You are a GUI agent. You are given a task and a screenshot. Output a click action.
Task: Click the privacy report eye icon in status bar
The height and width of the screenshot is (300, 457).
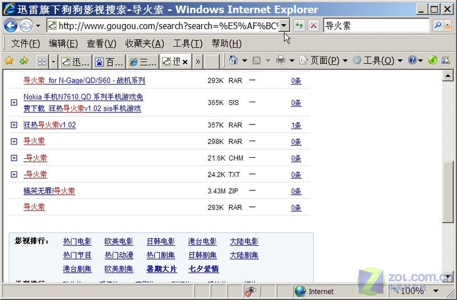coord(251,291)
